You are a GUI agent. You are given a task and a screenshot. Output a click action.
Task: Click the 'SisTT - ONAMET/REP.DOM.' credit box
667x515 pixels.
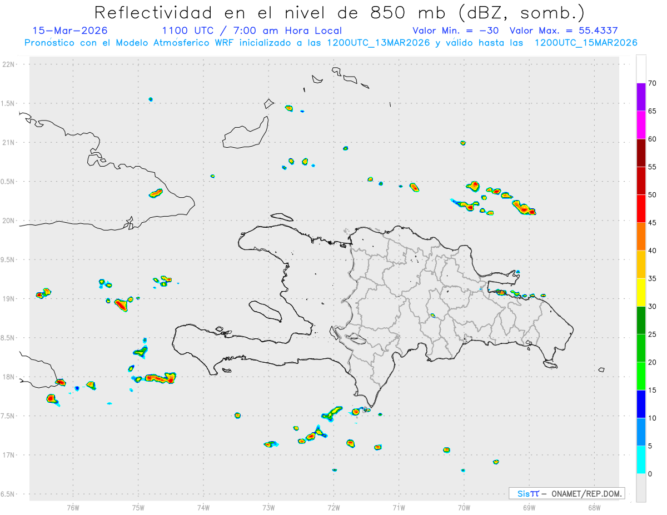[566, 493]
